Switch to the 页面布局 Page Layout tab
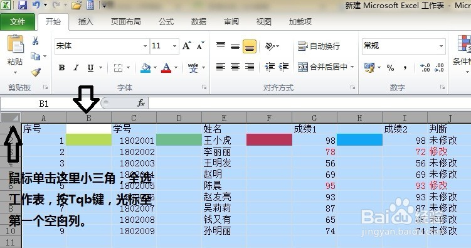 pos(126,21)
